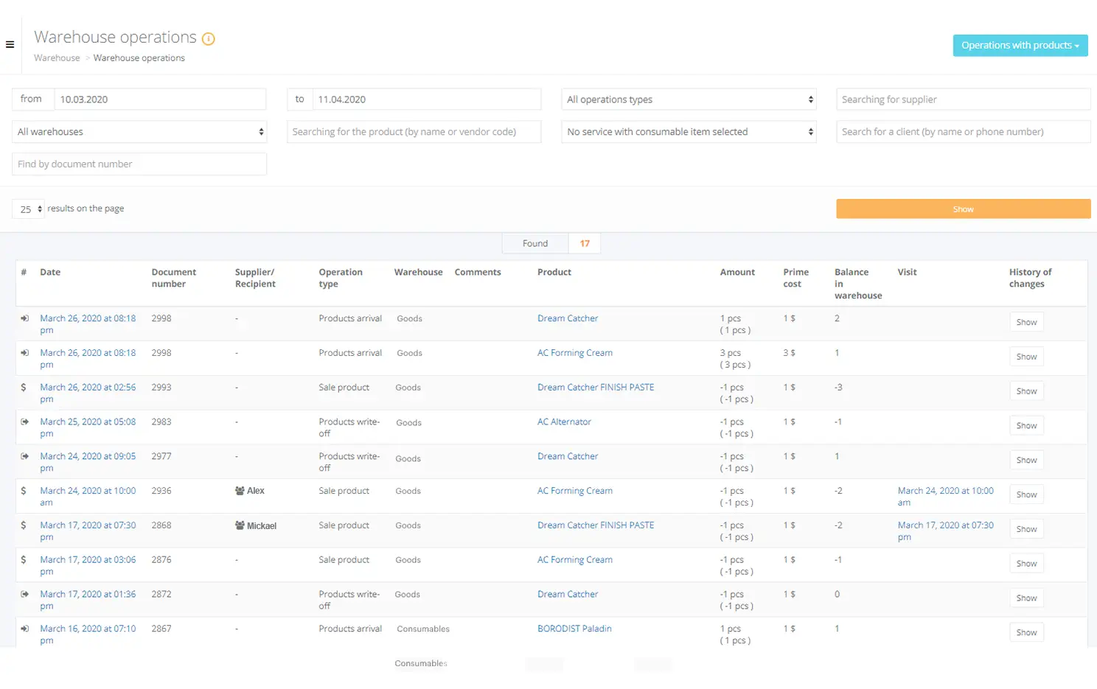Click the Find by document number field
The image size is (1097, 689).
(139, 164)
